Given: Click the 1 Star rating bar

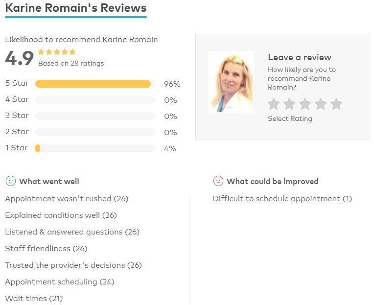Looking at the screenshot, I should (95, 148).
